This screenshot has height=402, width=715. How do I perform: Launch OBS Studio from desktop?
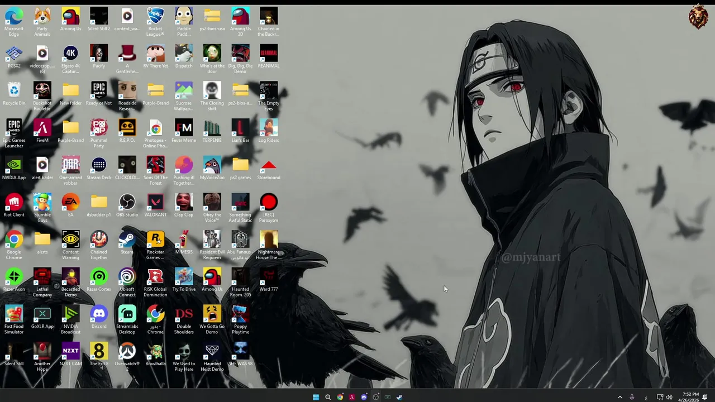[x=127, y=205]
